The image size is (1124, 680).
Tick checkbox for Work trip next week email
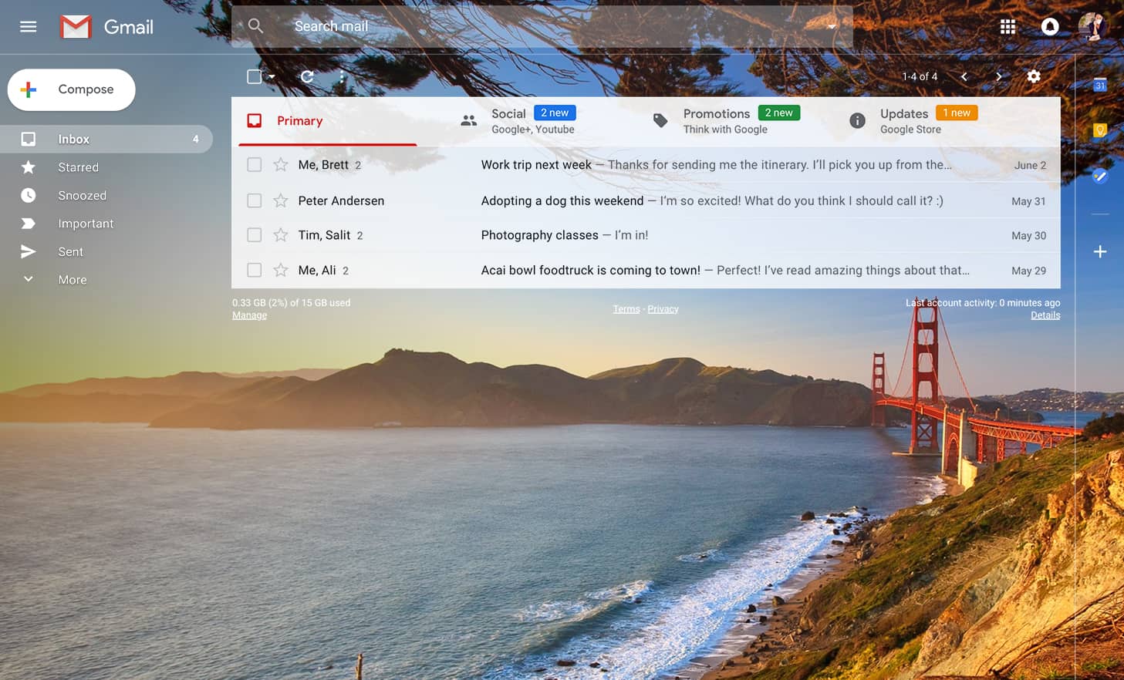coord(254,165)
